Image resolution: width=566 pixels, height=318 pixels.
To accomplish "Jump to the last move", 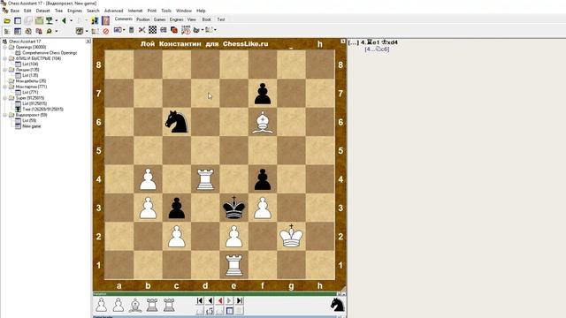I will pyautogui.click(x=240, y=300).
